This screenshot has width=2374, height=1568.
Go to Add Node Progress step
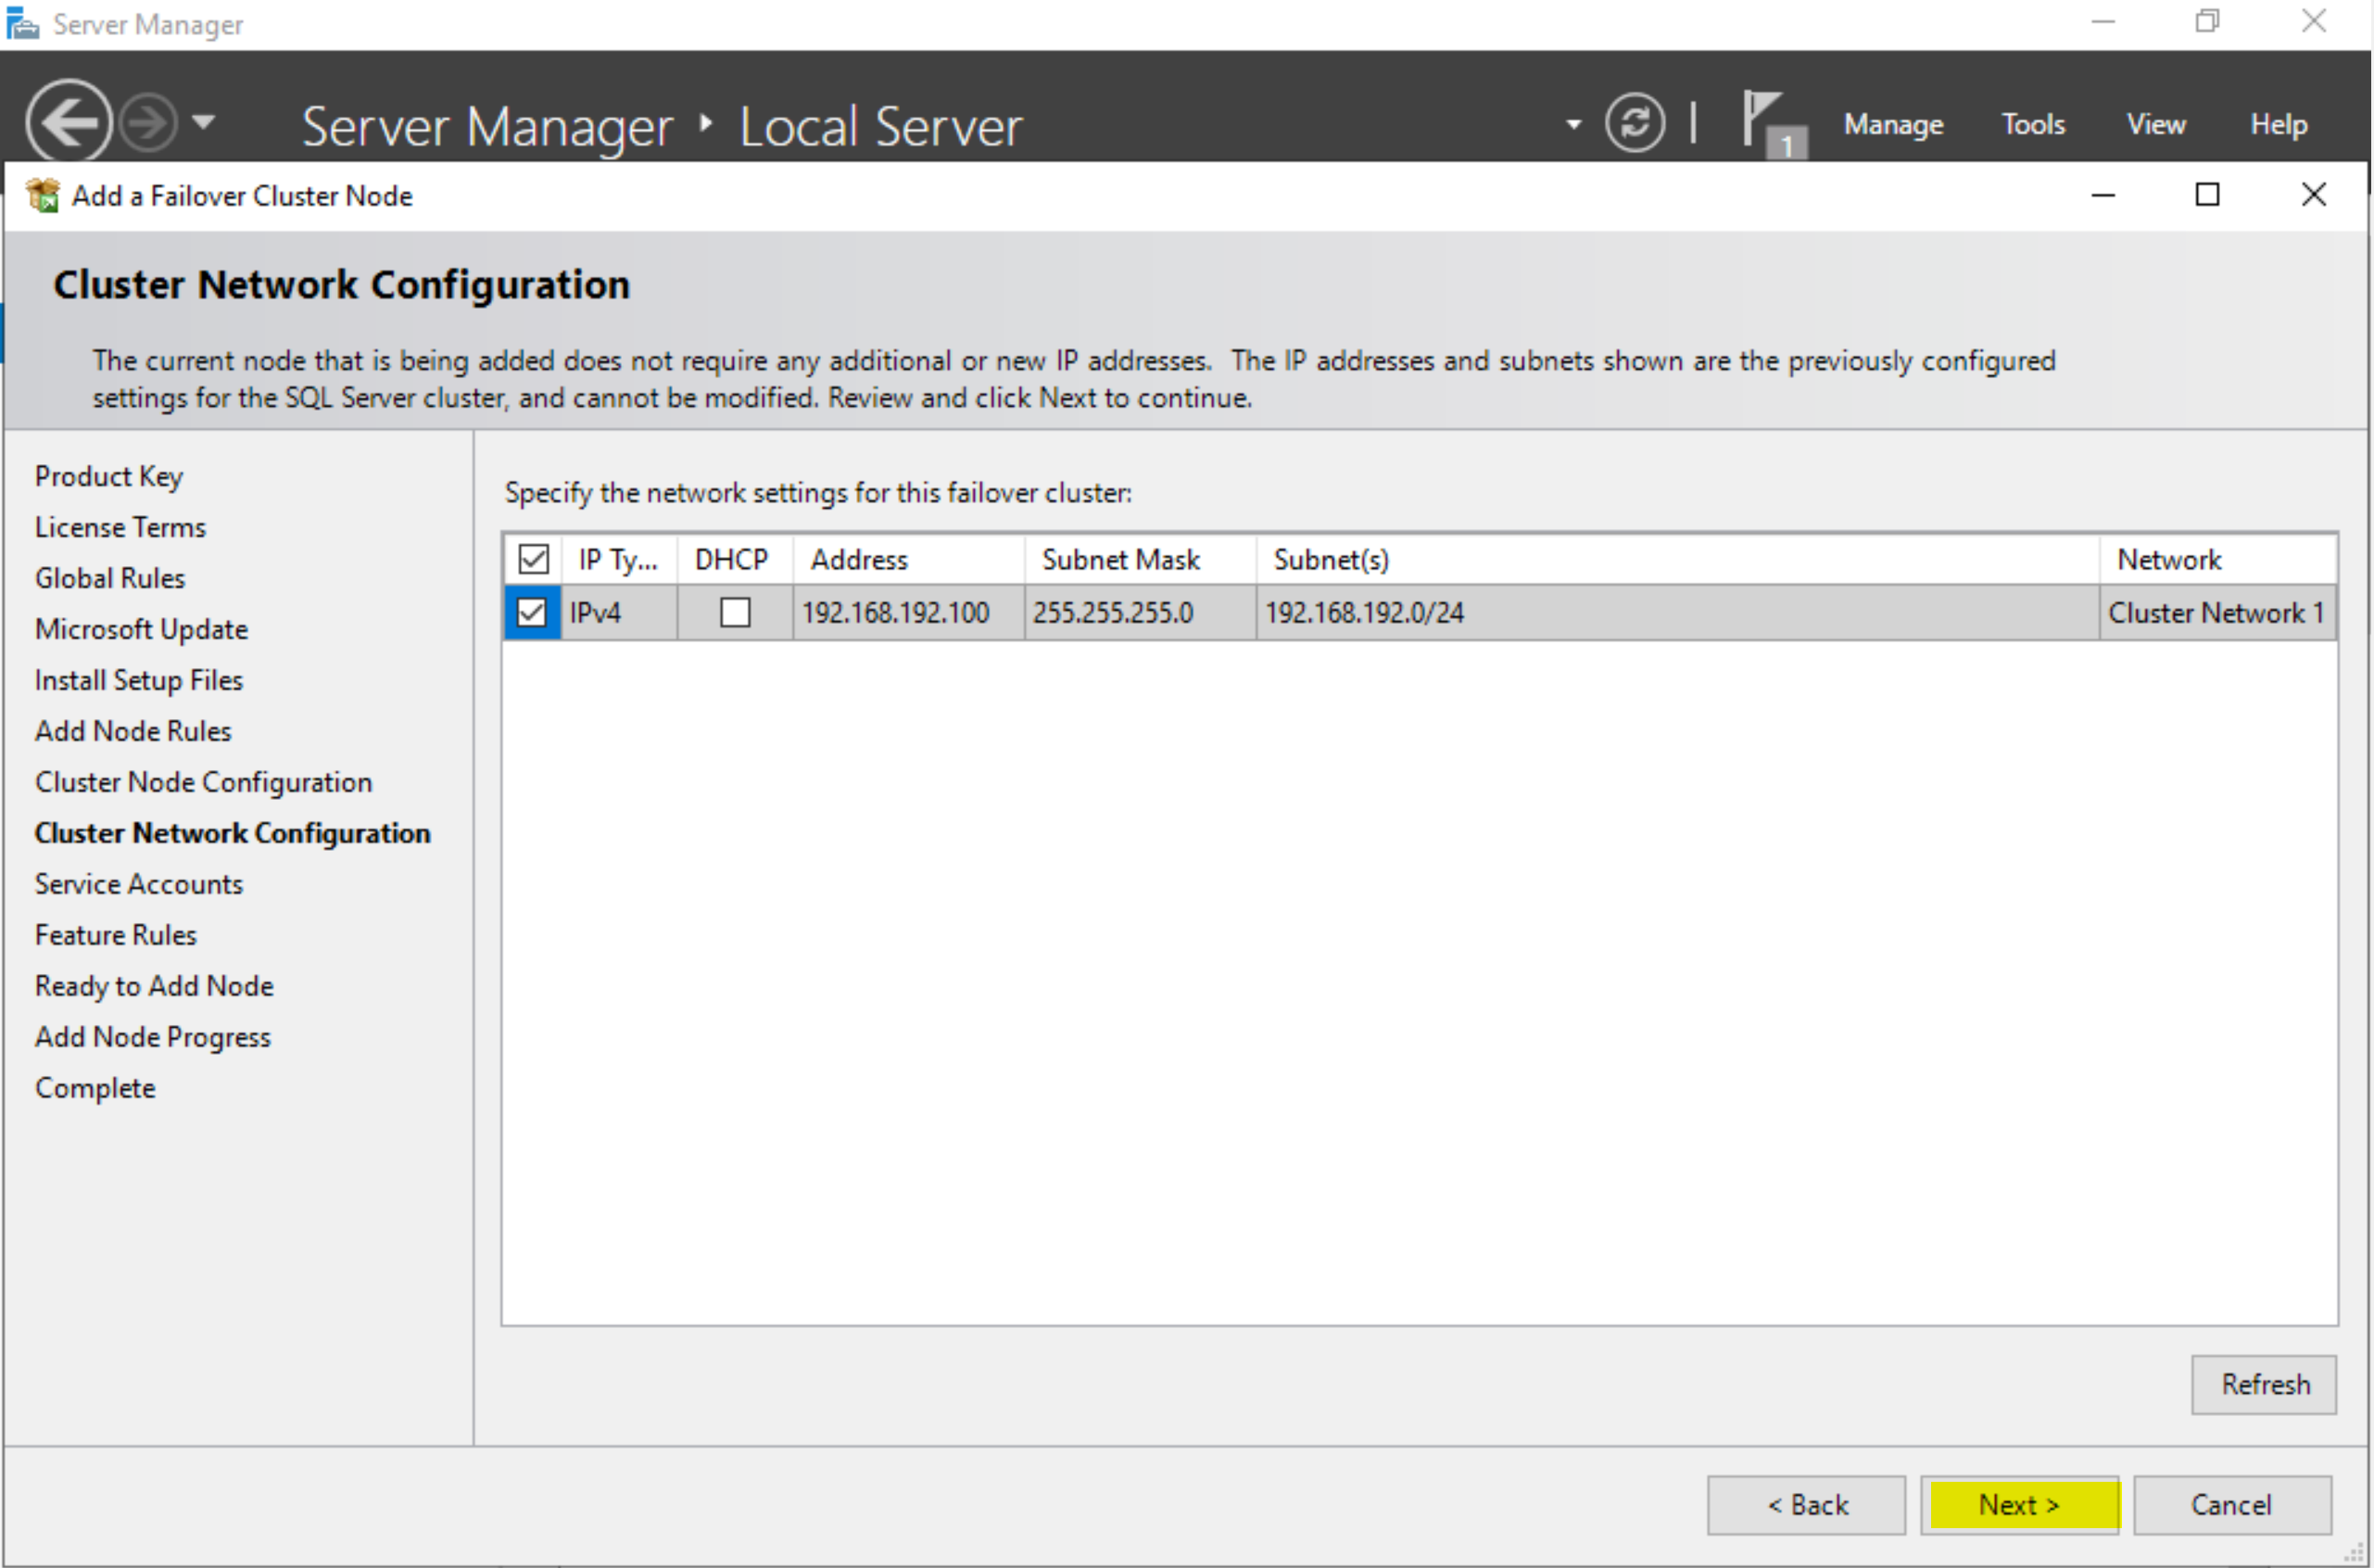[x=153, y=1037]
